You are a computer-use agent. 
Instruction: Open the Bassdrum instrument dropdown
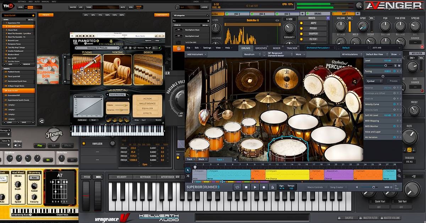[x=251, y=54]
